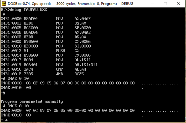
Task: Click the 'JNB 0025' instruction
Action: coord(70,74)
